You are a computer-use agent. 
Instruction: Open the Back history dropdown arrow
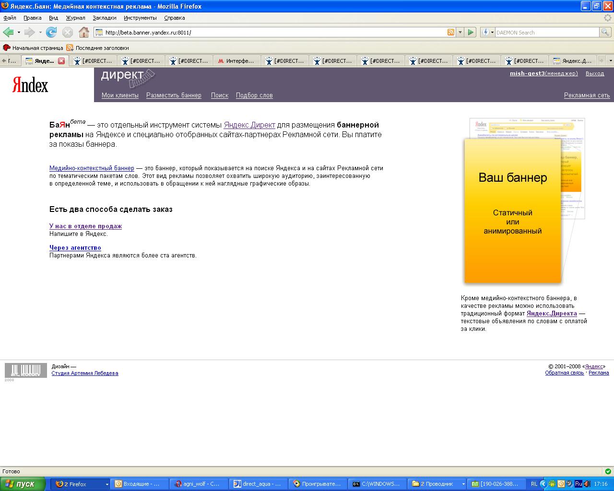[x=19, y=32]
